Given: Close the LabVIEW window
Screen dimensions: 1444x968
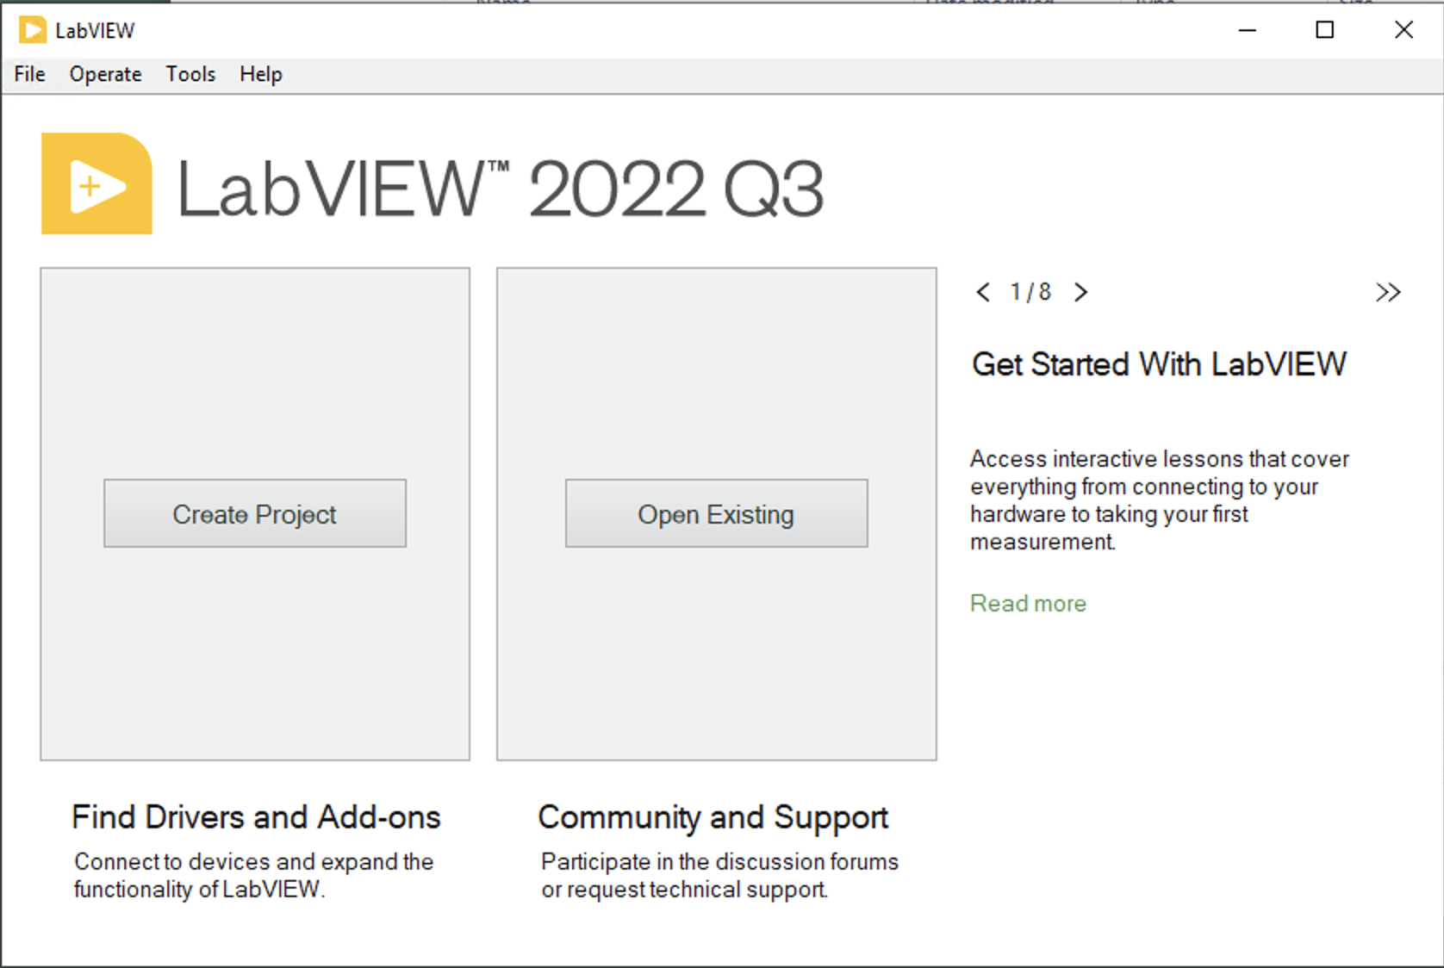Looking at the screenshot, I should click(x=1404, y=30).
